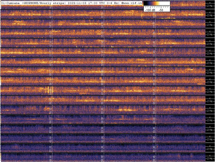Select the 05:15 time marker

[x=51, y=110]
